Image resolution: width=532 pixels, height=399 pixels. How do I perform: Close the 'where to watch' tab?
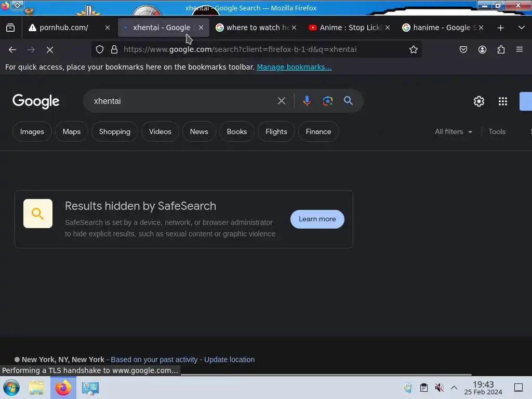[294, 28]
